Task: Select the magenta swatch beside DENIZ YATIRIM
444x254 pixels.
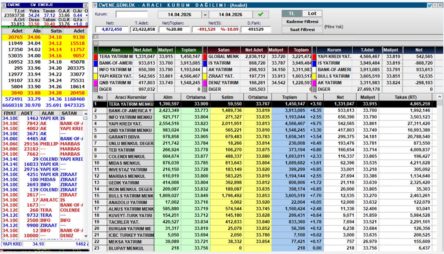Action: (205, 83)
